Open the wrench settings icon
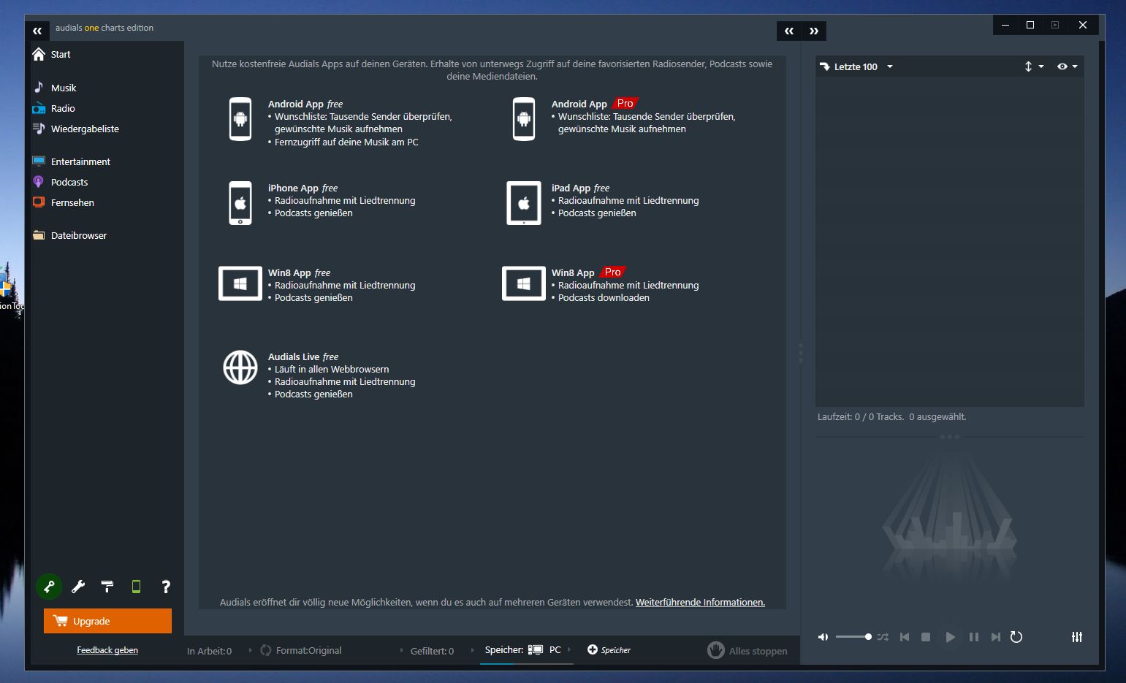Viewport: 1126px width, 683px height. click(78, 587)
